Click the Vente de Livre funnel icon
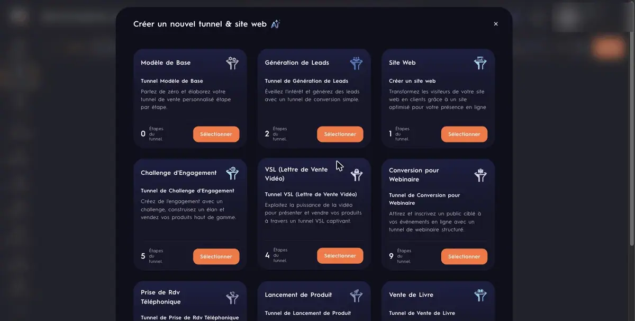The image size is (635, 321). [x=480, y=296]
